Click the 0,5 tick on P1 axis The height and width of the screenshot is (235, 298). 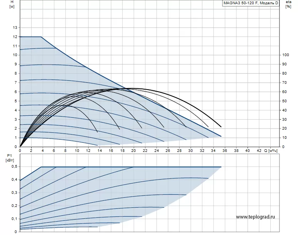tap(15, 167)
